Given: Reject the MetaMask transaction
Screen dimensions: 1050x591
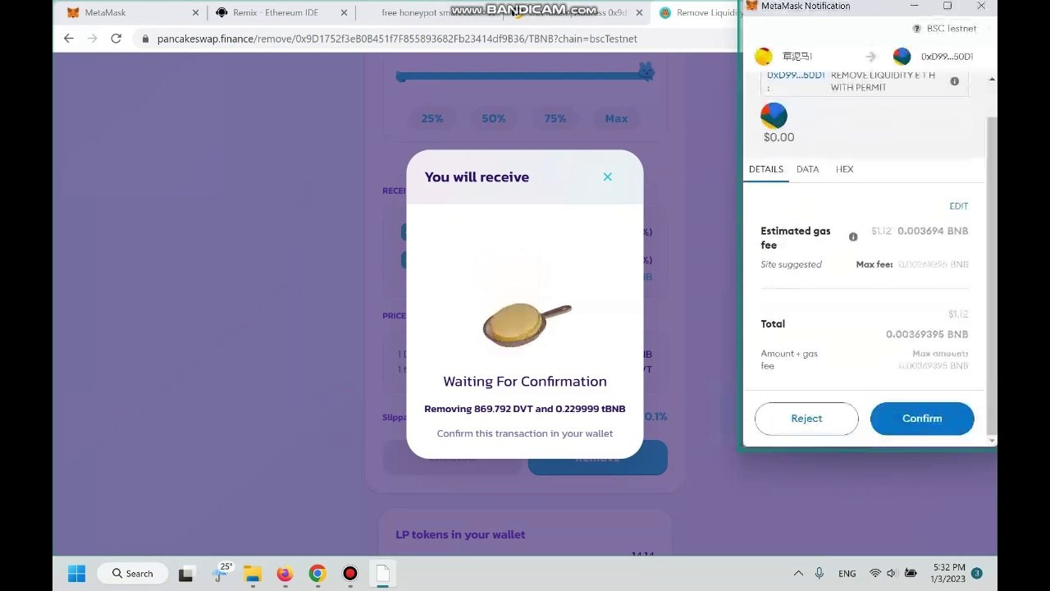Looking at the screenshot, I should tap(806, 419).
